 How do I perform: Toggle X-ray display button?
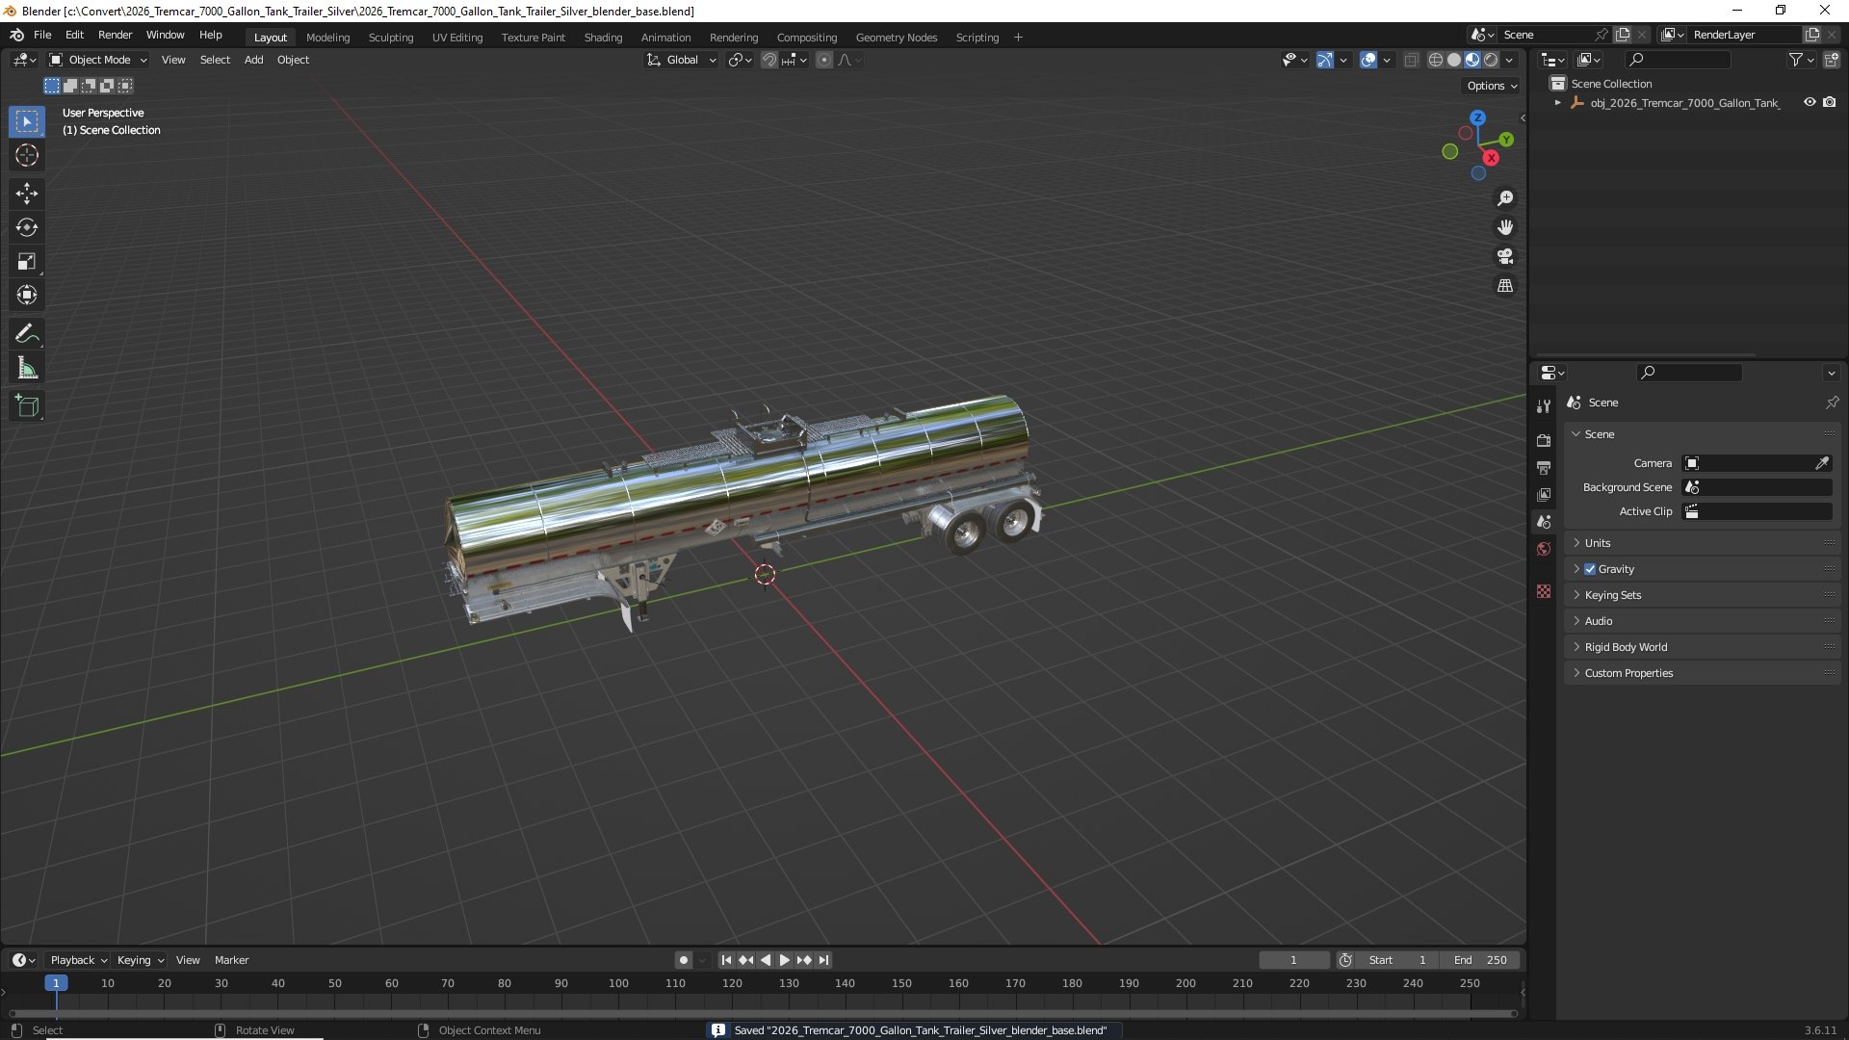coord(1411,60)
